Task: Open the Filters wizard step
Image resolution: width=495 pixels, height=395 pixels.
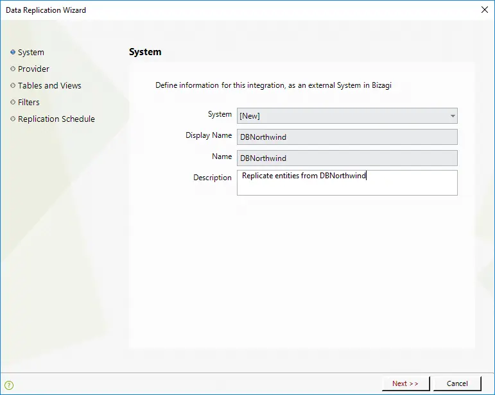Action: tap(29, 102)
